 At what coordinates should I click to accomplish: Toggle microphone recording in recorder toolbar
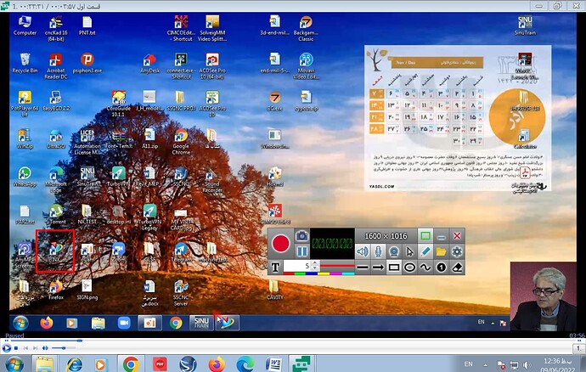(378, 251)
